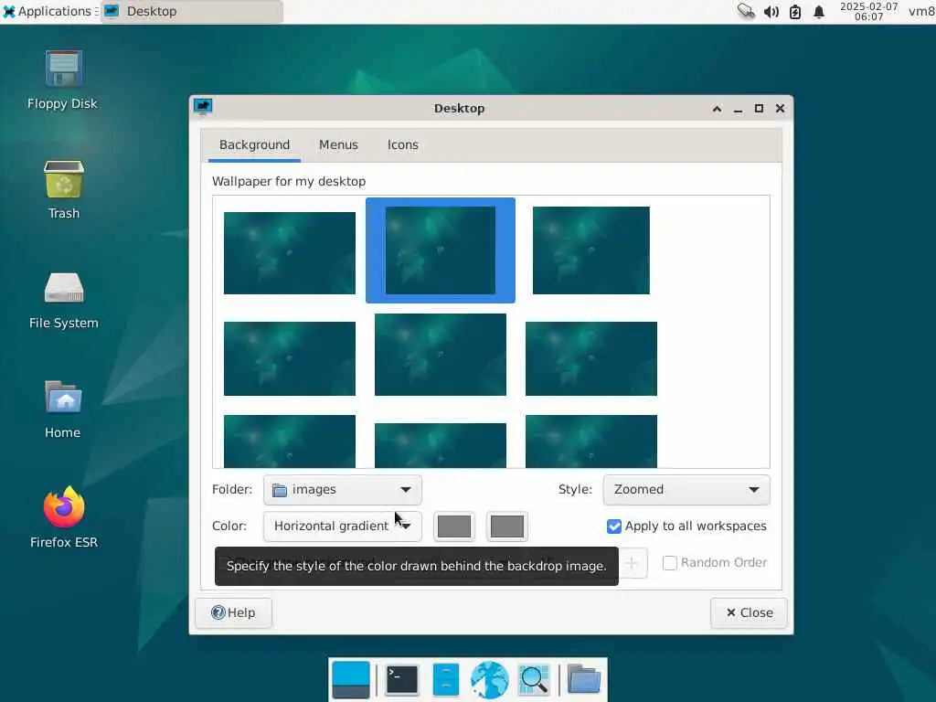Select the third wallpaper in the second row

pyautogui.click(x=591, y=358)
